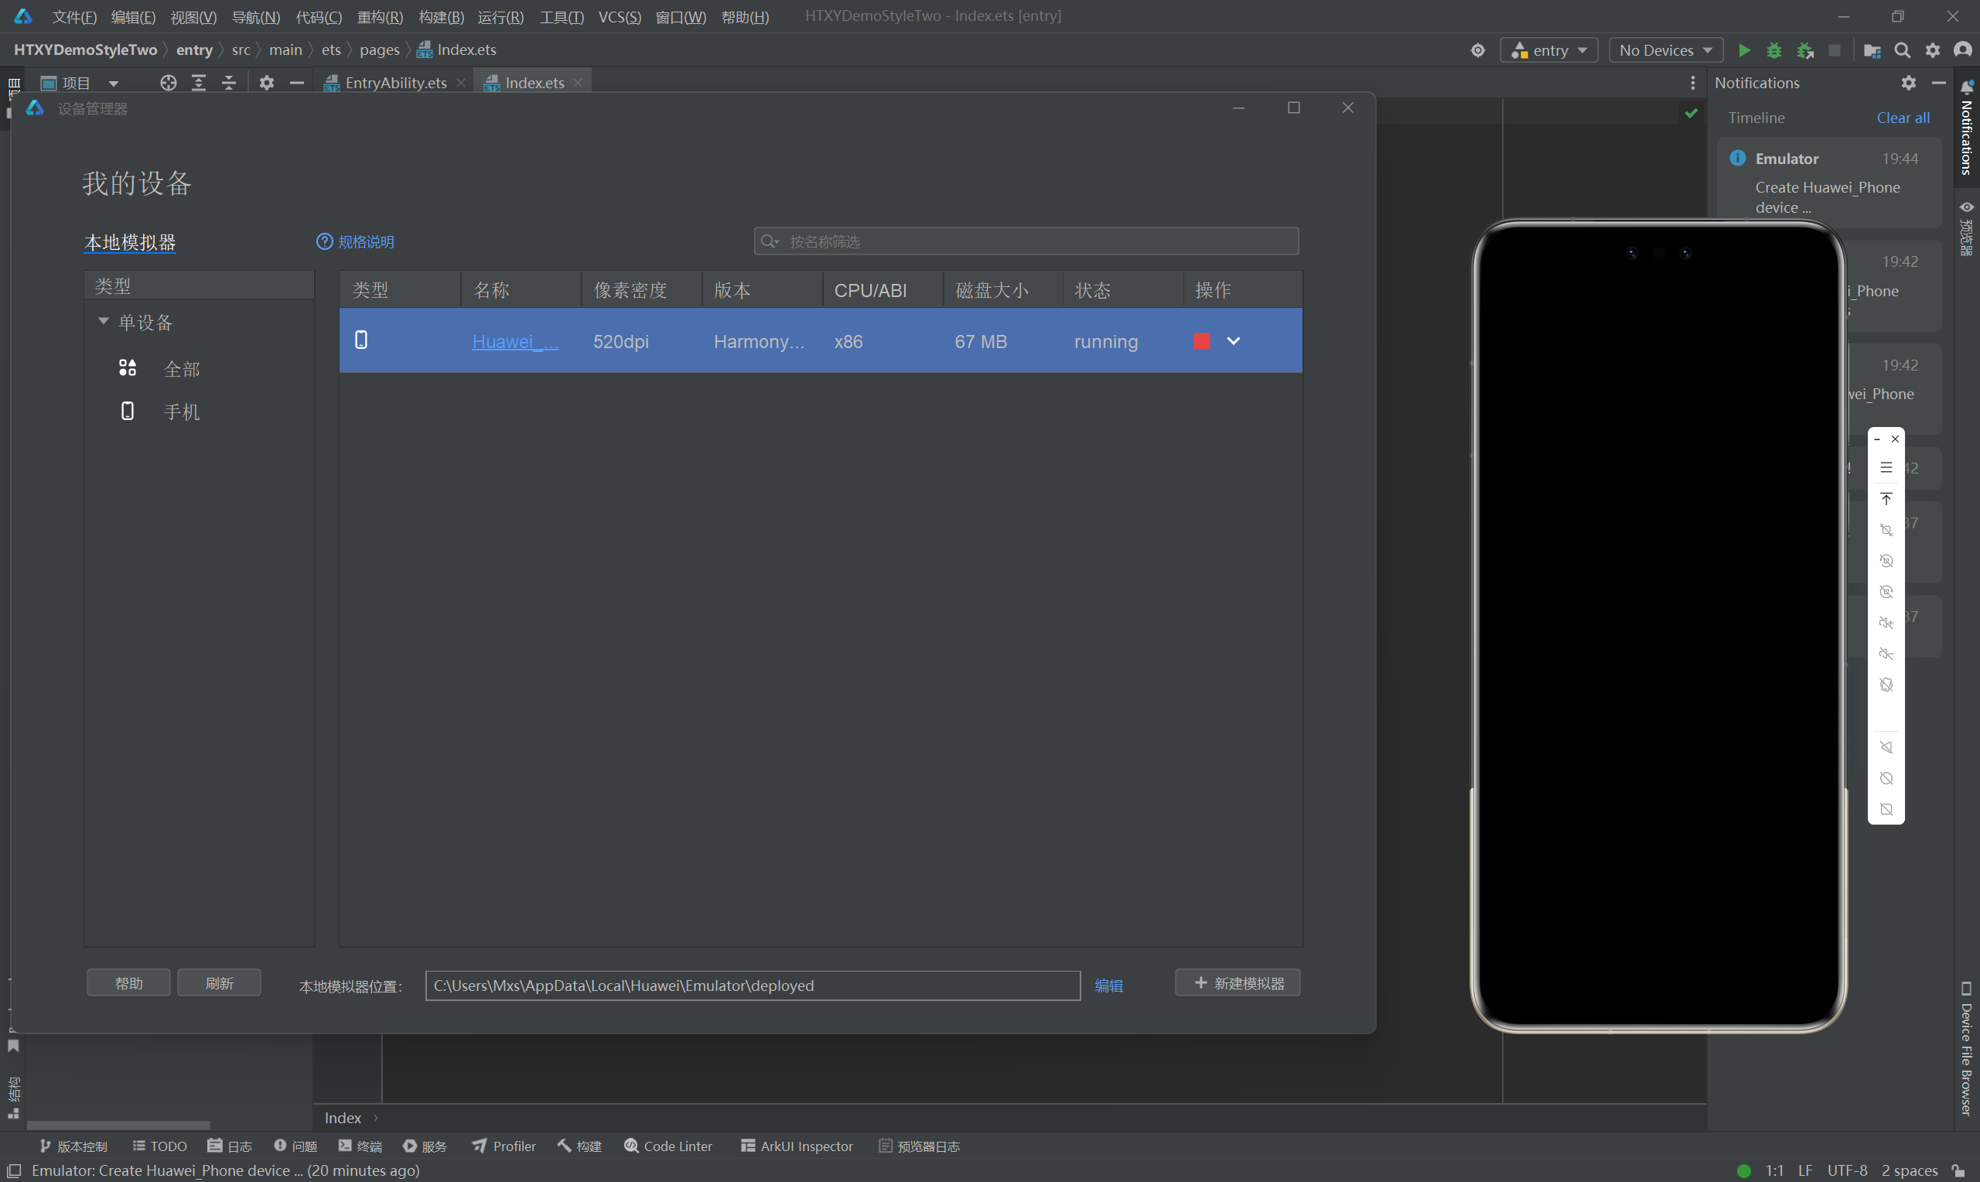Open search everywhere magnifier in toolbar

coord(1902,50)
